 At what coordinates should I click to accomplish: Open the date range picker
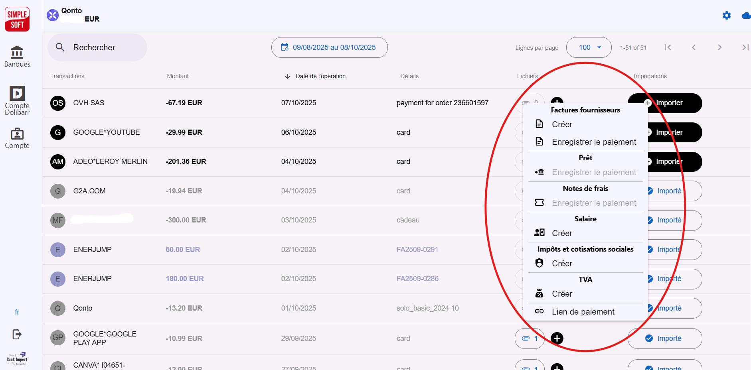(x=329, y=47)
